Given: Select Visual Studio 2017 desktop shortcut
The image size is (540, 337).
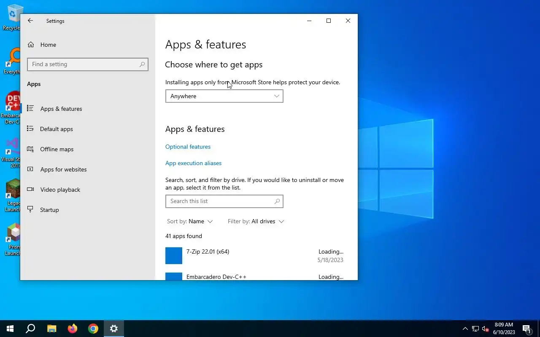Looking at the screenshot, I should coord(11,152).
